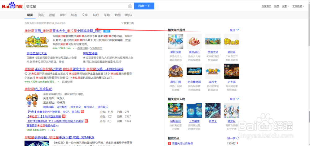Switch to the 知道 tab

(x=74, y=15)
